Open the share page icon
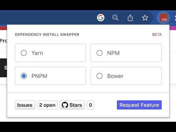176x132 pixels. pos(130,18)
